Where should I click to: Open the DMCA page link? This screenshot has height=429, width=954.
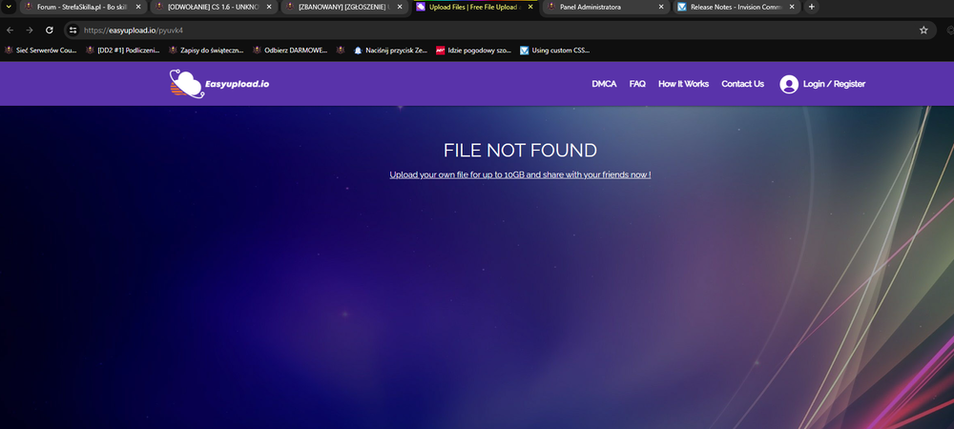click(604, 84)
